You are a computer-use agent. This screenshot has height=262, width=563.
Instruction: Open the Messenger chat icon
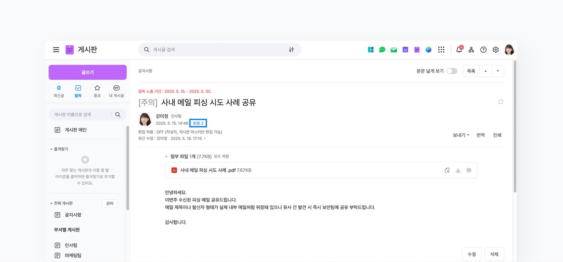click(382, 50)
